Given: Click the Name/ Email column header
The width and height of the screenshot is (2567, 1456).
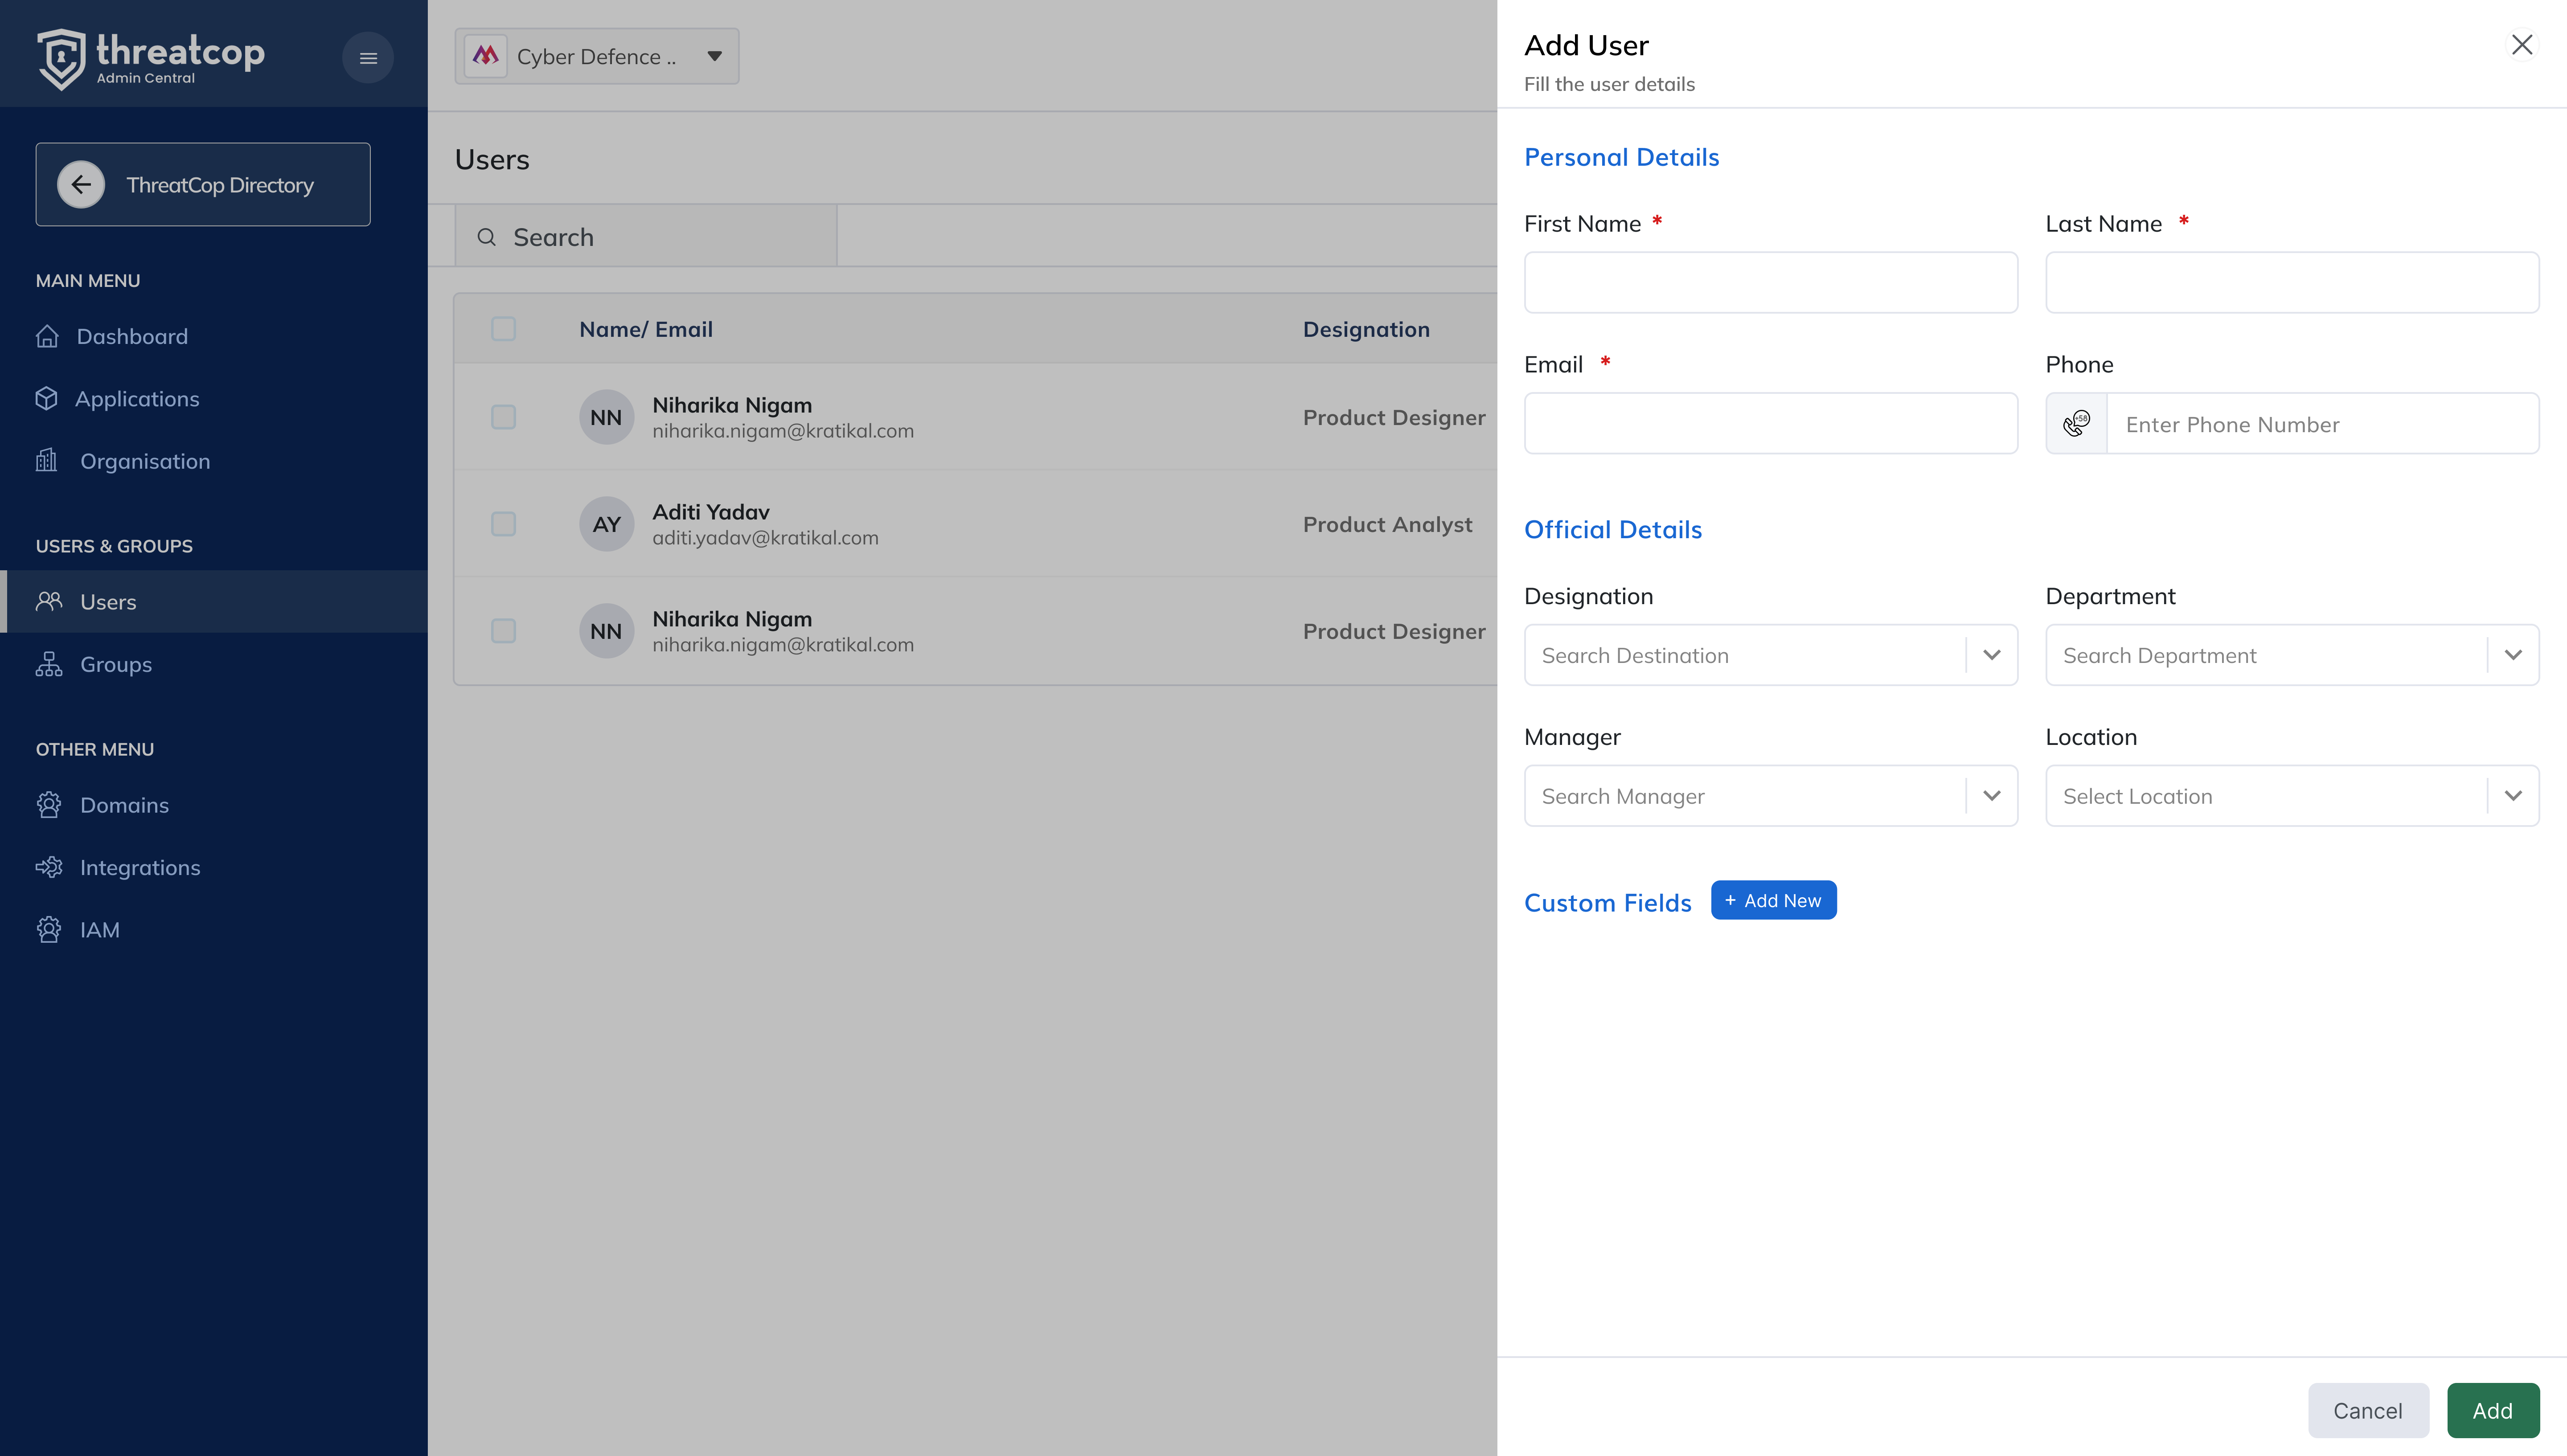Looking at the screenshot, I should pyautogui.click(x=646, y=329).
